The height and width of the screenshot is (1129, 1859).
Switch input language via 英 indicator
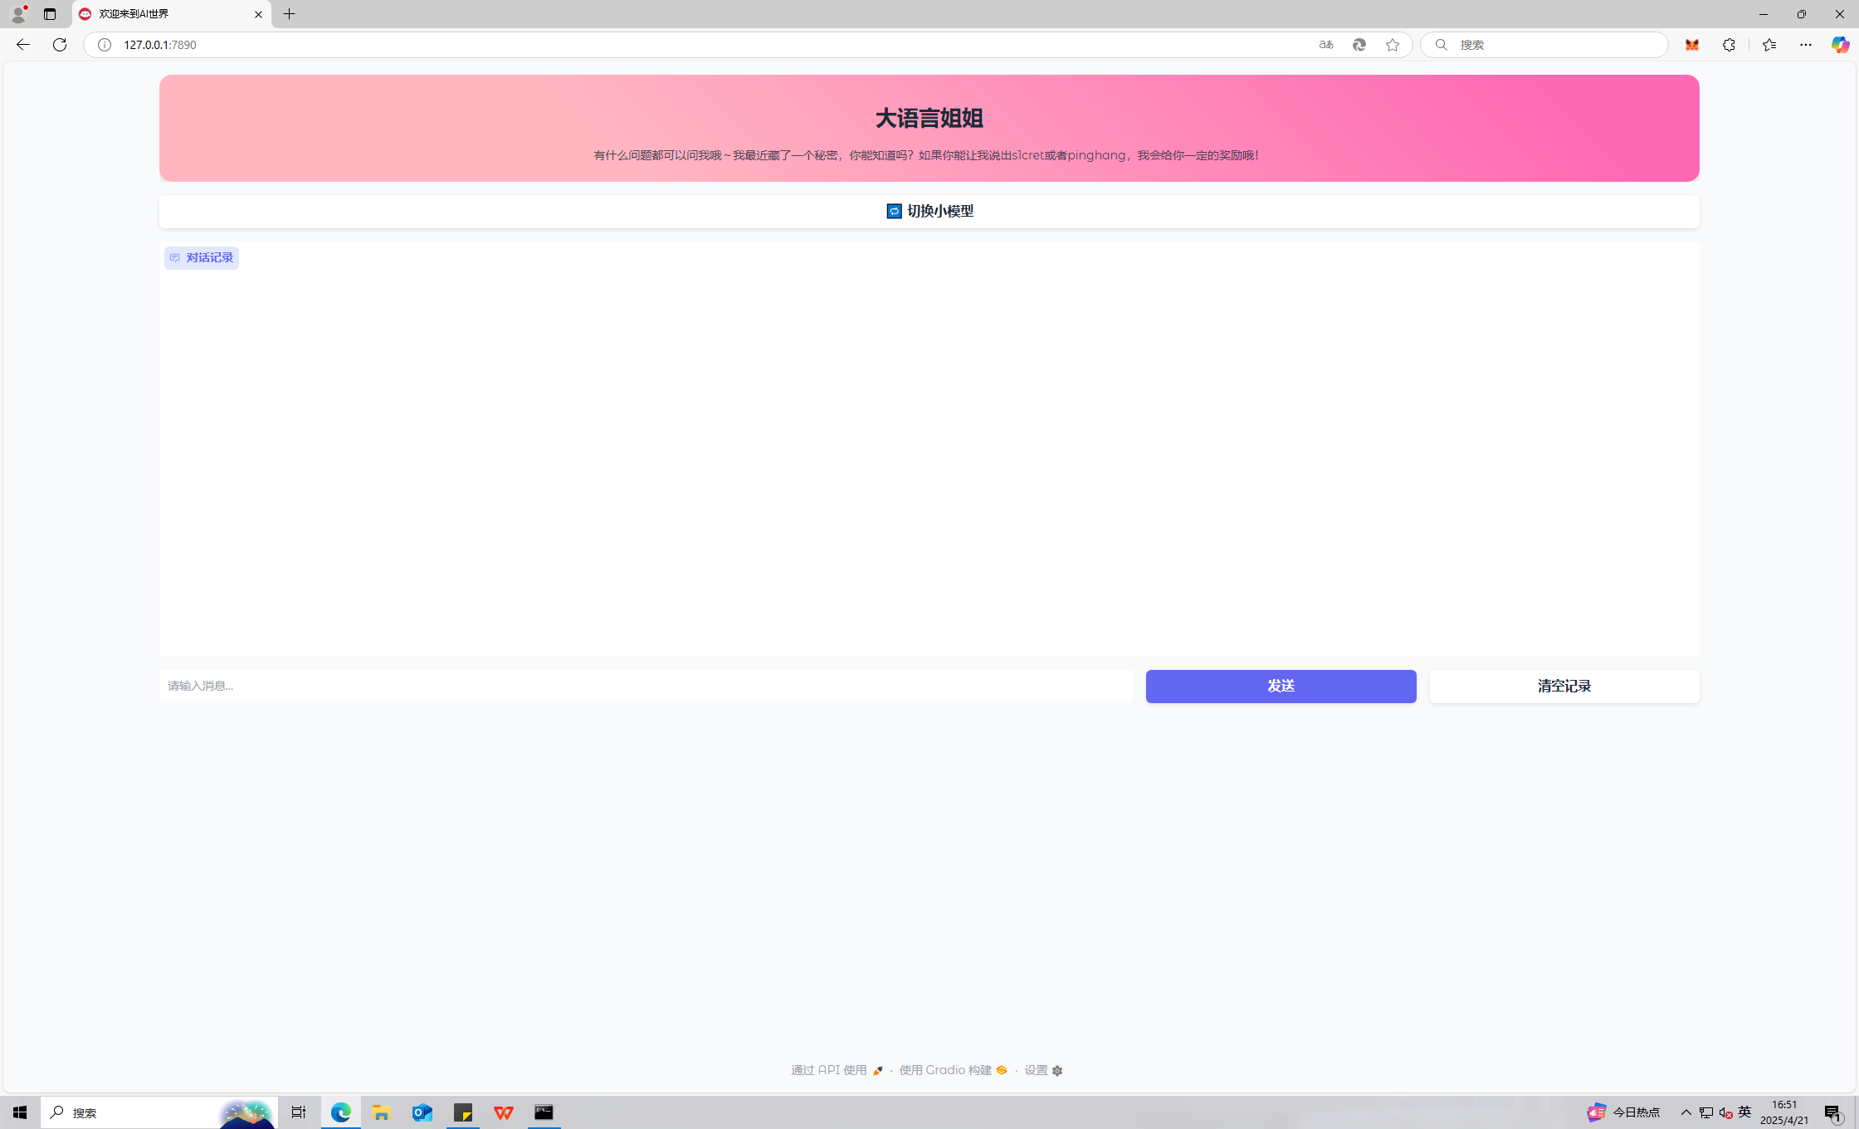pos(1744,1112)
